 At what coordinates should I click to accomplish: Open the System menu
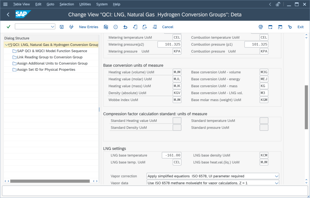point(102,4)
